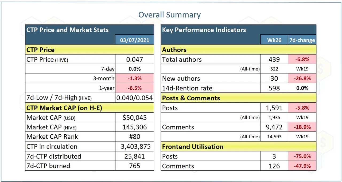Click the red "-75.0%" cell
Screen dimensions: 342x182
click(x=302, y=156)
